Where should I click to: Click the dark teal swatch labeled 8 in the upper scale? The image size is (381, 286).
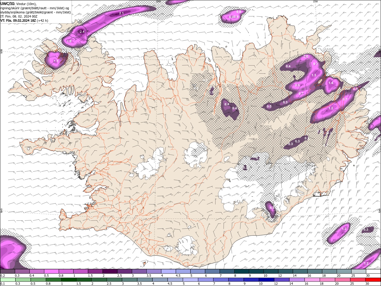241,271
